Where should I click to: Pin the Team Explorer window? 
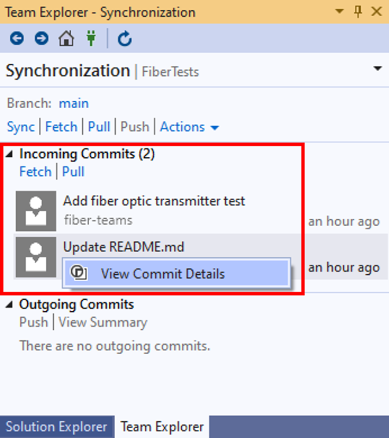[358, 12]
